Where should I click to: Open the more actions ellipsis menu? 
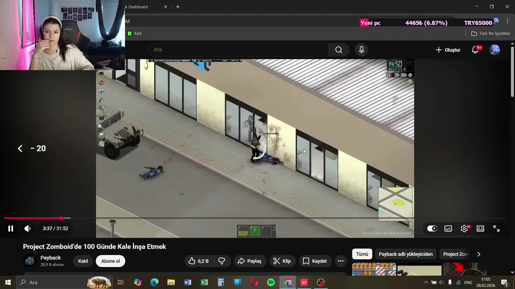point(340,261)
